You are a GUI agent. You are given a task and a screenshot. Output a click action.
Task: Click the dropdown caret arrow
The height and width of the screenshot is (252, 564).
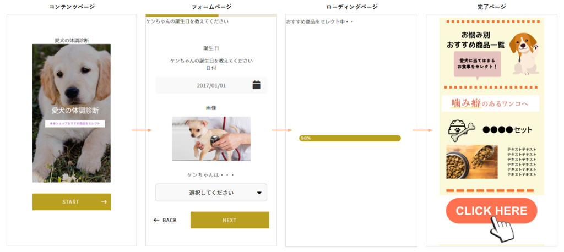(x=259, y=193)
